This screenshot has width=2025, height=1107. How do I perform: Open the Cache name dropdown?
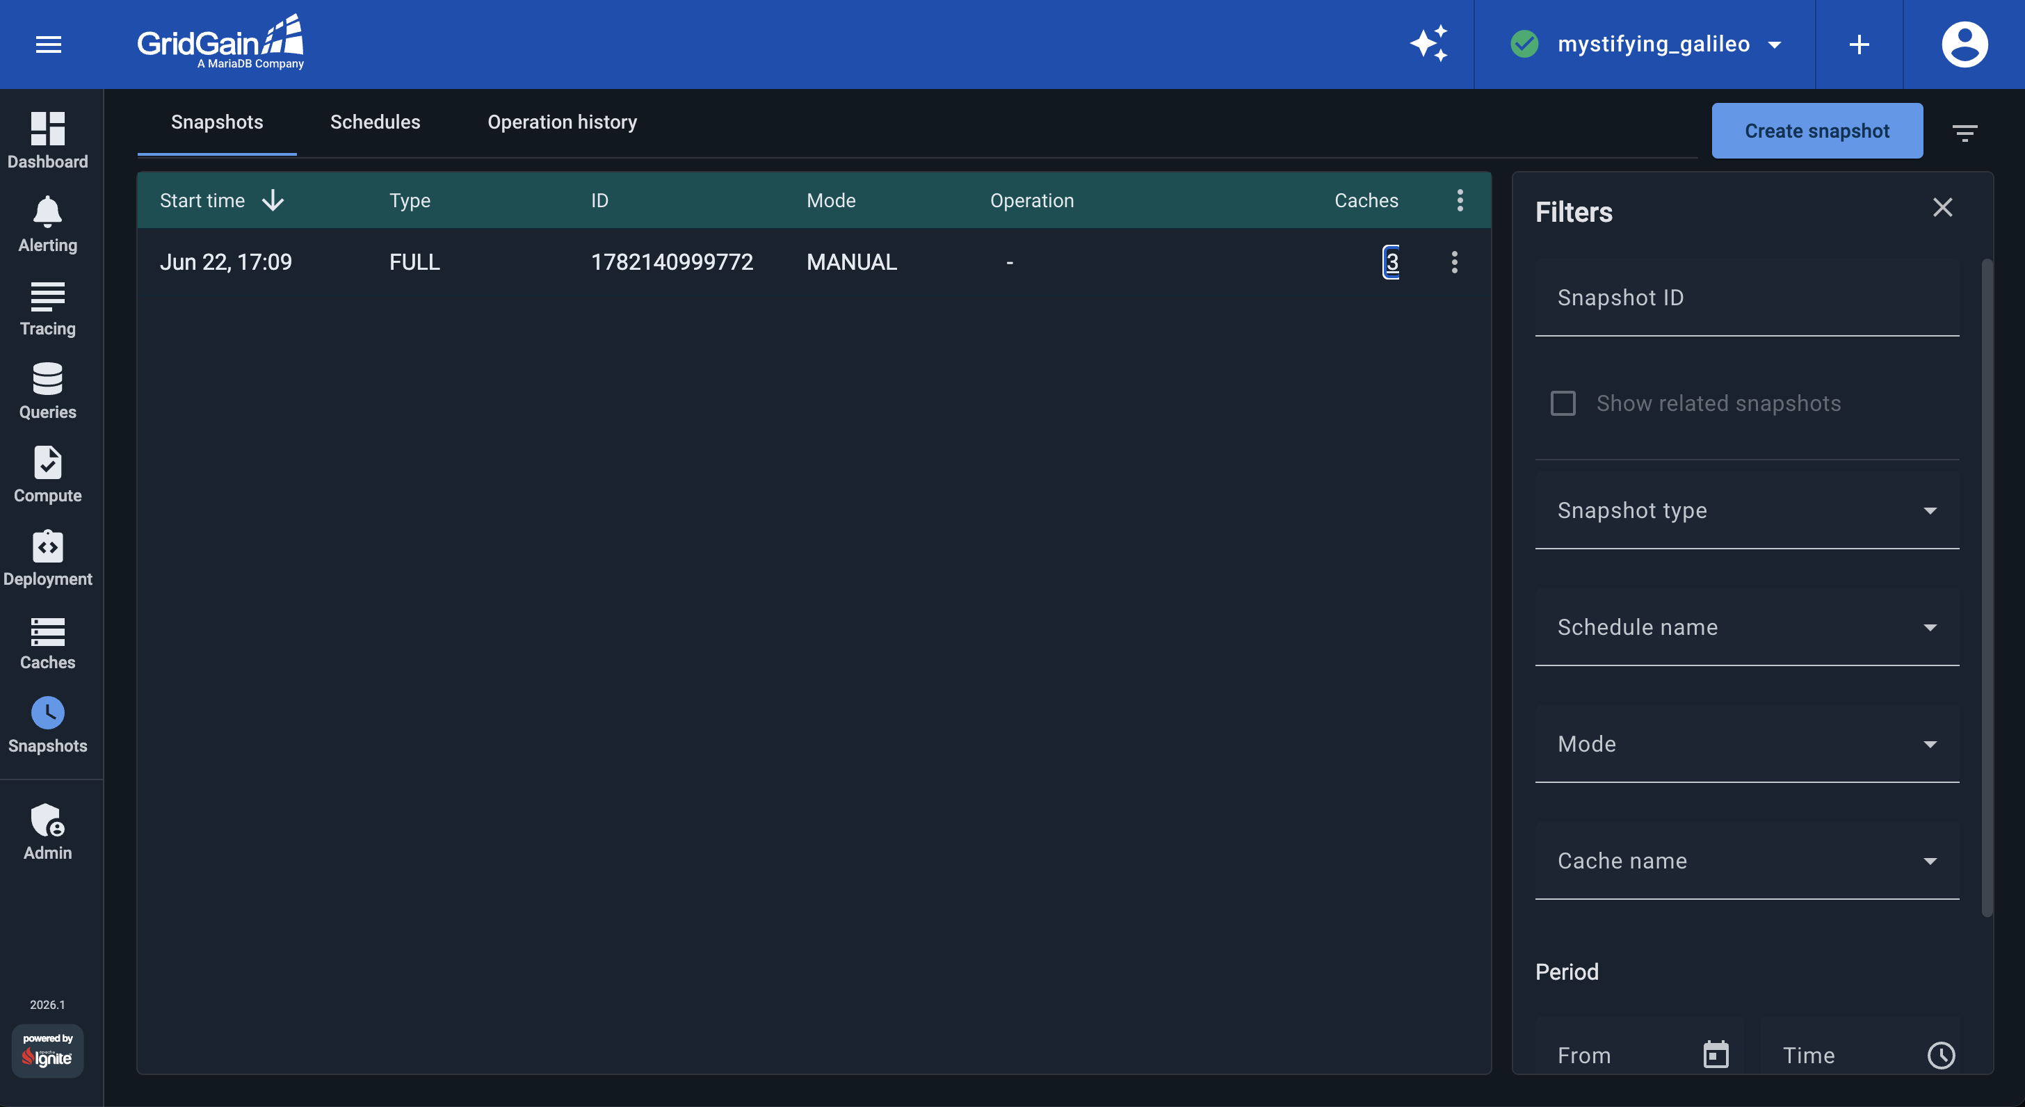tap(1747, 861)
